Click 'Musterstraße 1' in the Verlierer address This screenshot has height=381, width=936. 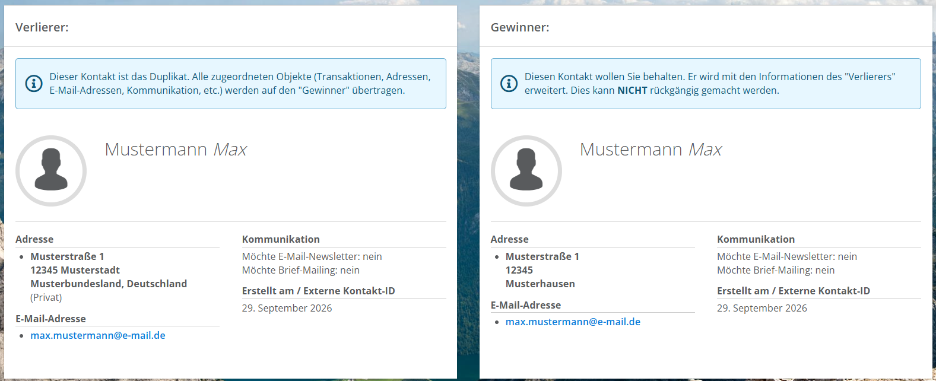pyautogui.click(x=67, y=256)
